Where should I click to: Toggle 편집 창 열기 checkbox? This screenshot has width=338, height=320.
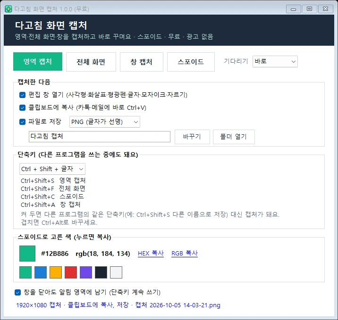tap(22, 95)
